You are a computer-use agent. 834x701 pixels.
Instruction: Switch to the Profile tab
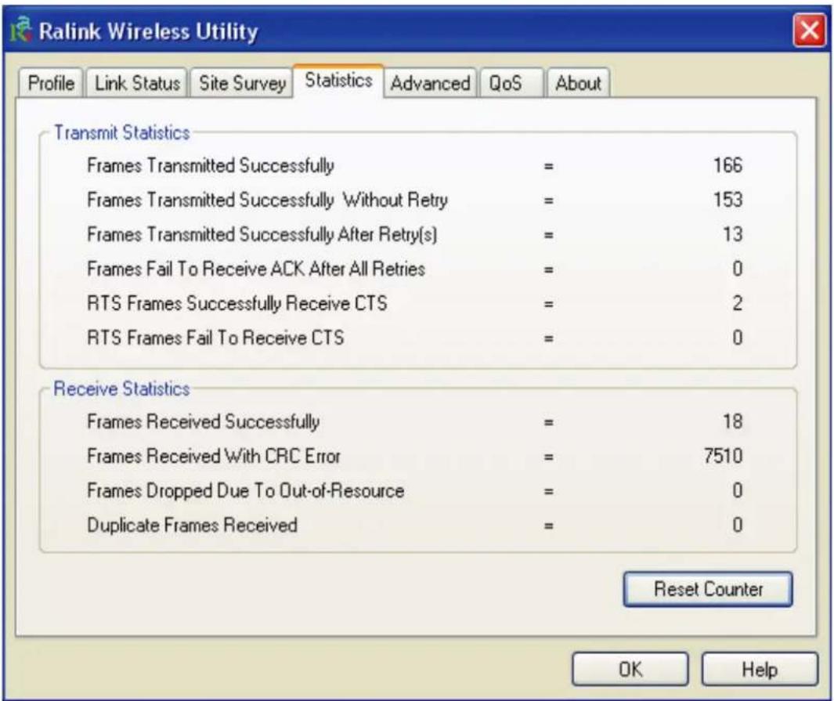[x=51, y=83]
